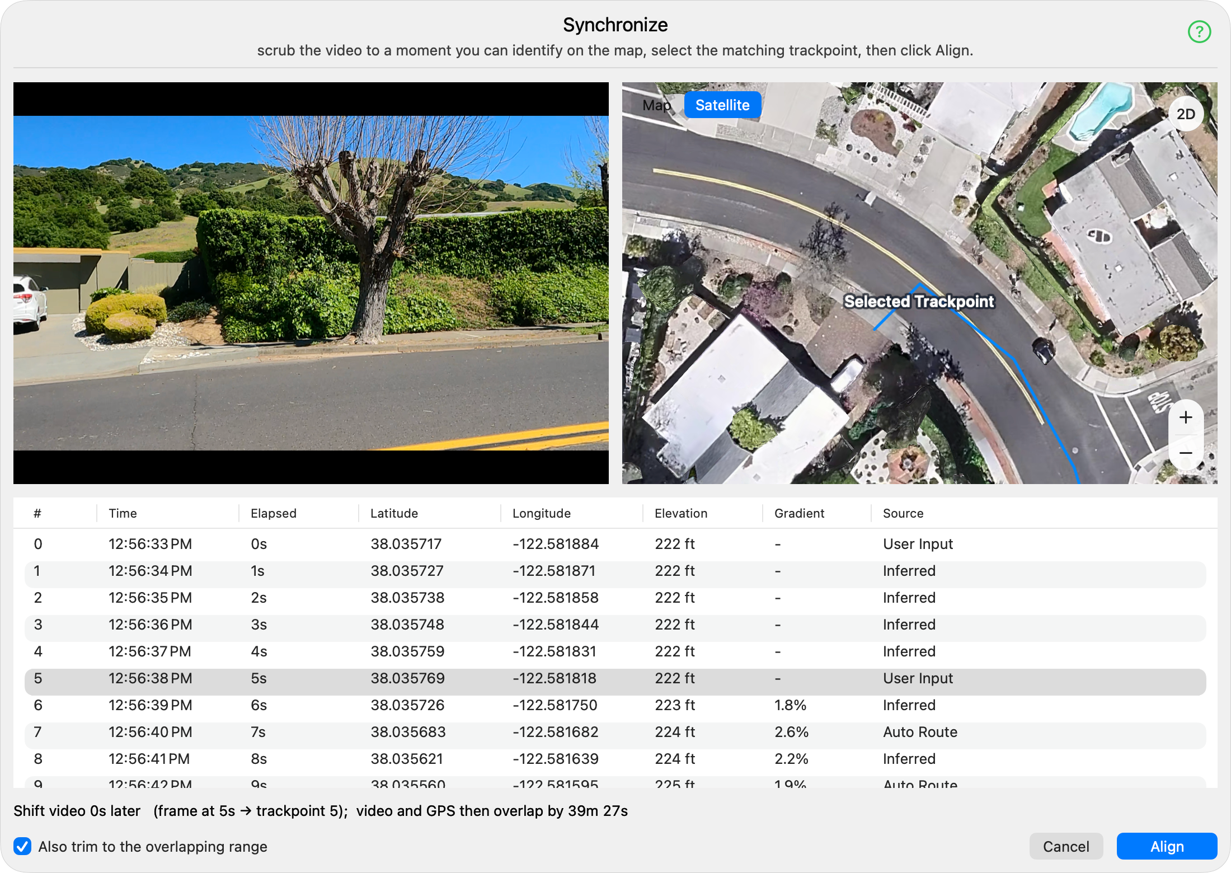1231x873 pixels.
Task: Click longitude value -122.581639
Action: click(556, 759)
